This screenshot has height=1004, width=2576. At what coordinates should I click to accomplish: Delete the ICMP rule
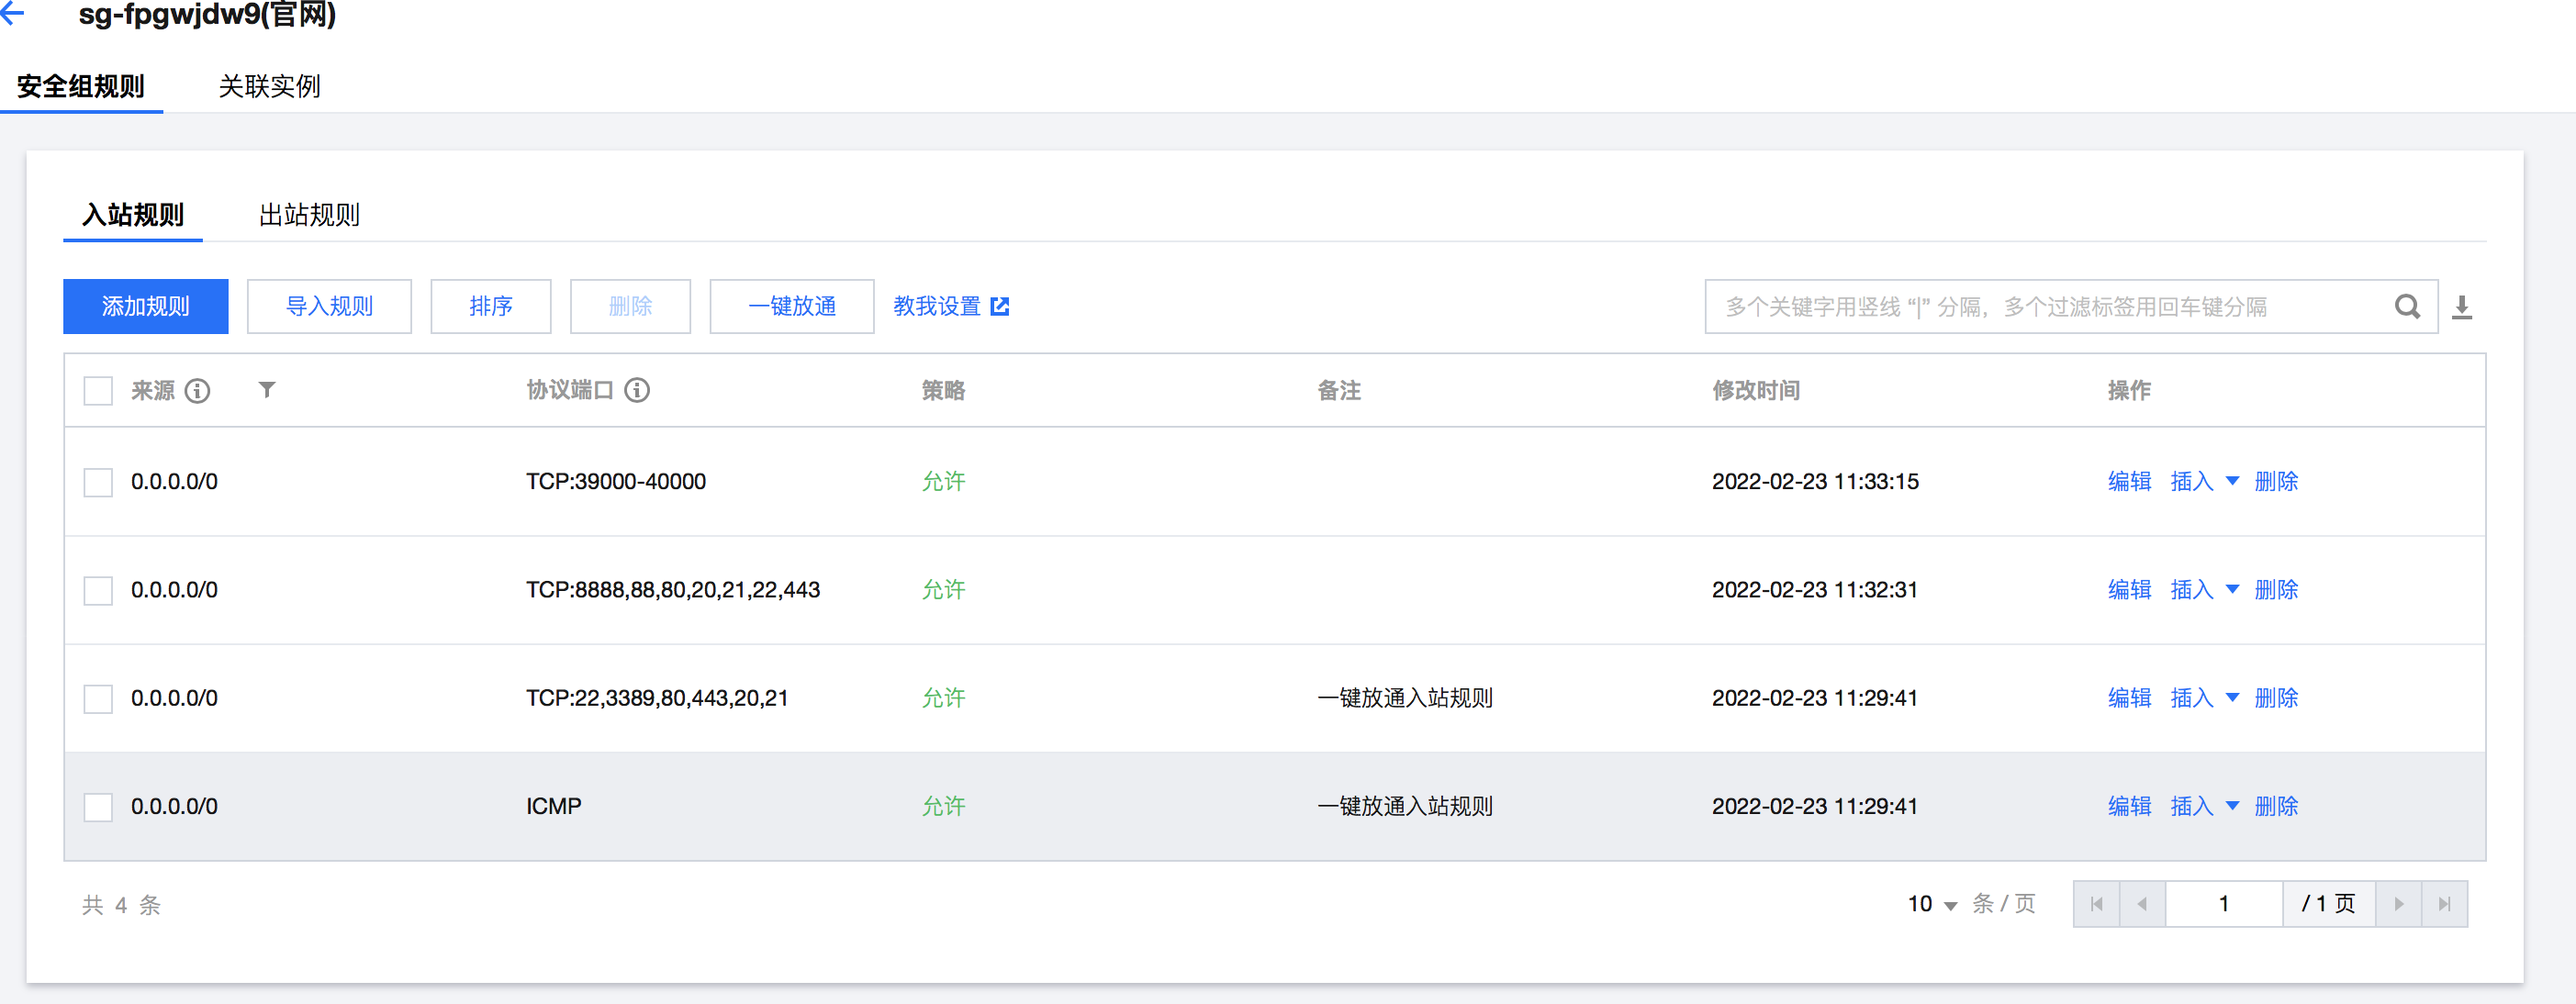2276,805
